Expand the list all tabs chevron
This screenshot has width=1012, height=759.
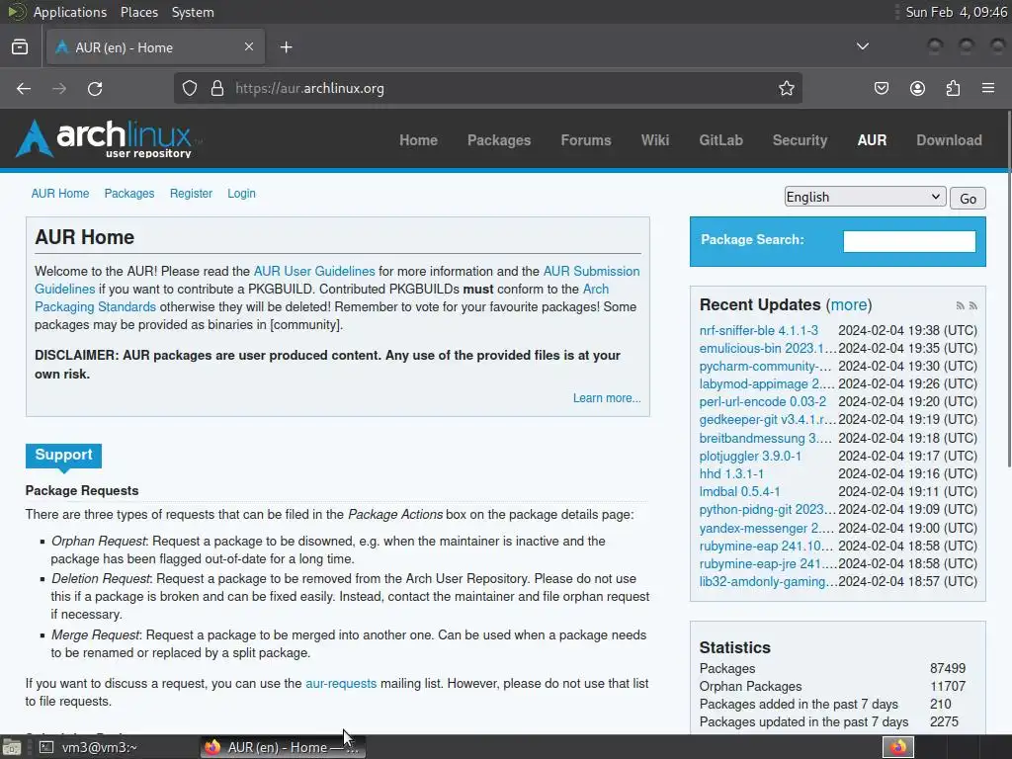click(862, 46)
